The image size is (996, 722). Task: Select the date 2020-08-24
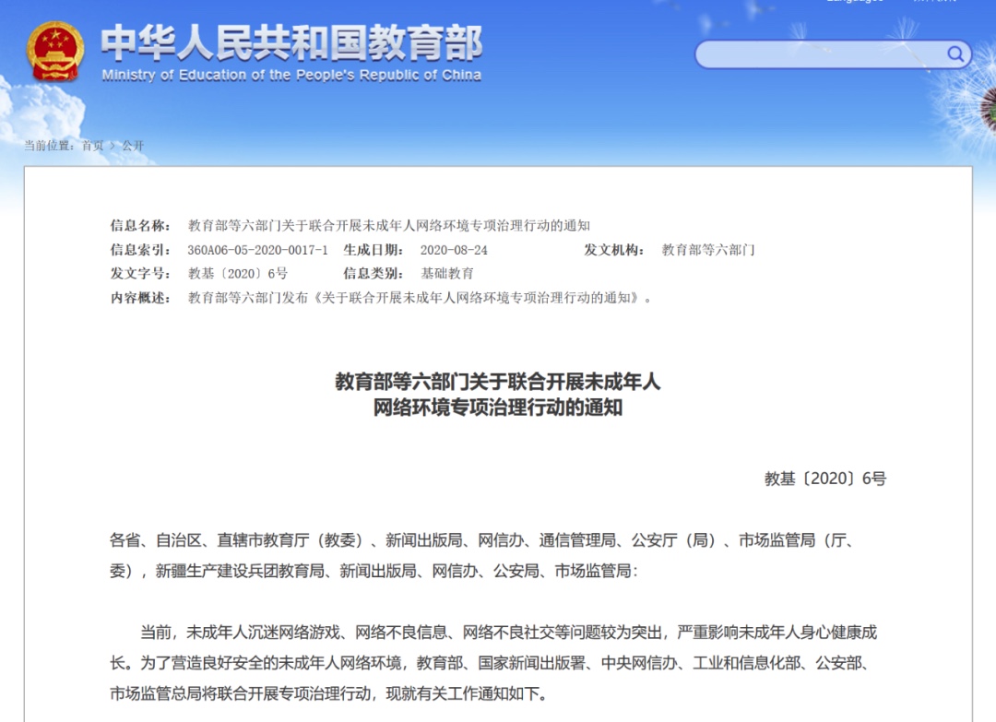pyautogui.click(x=454, y=250)
